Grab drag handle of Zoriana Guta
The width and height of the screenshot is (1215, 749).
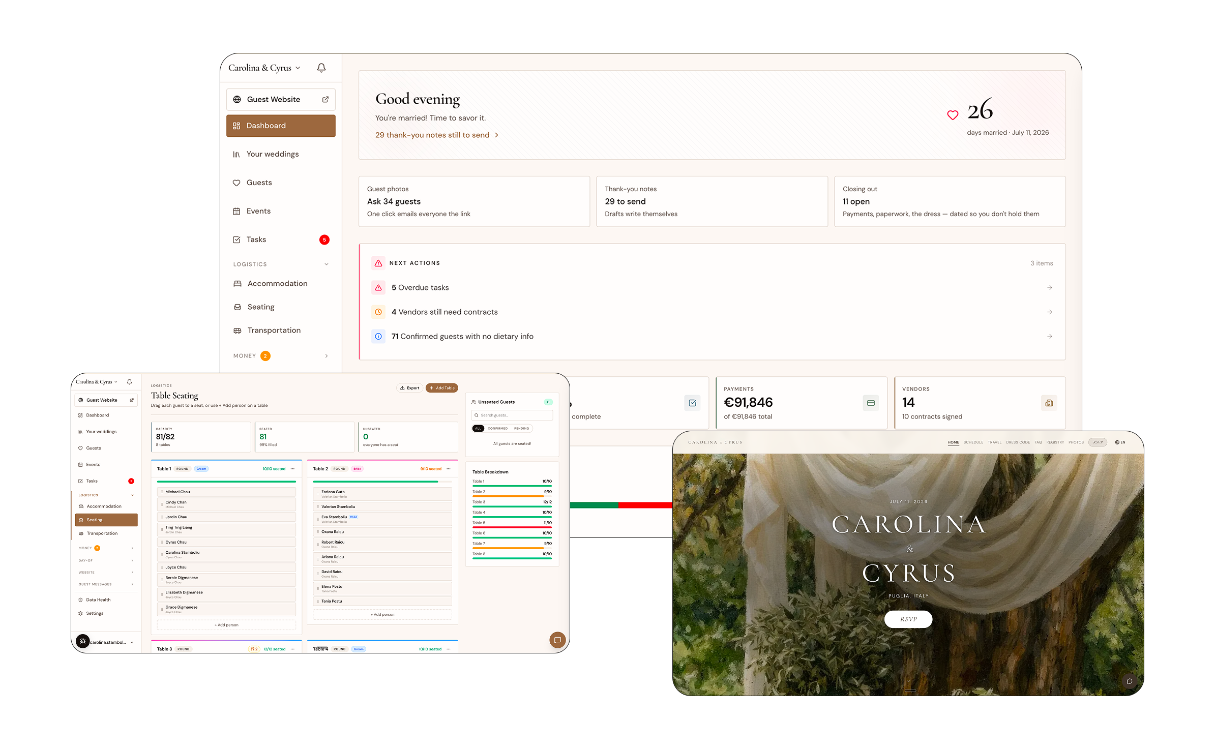[318, 494]
